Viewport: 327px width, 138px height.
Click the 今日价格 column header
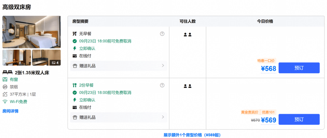265,21
